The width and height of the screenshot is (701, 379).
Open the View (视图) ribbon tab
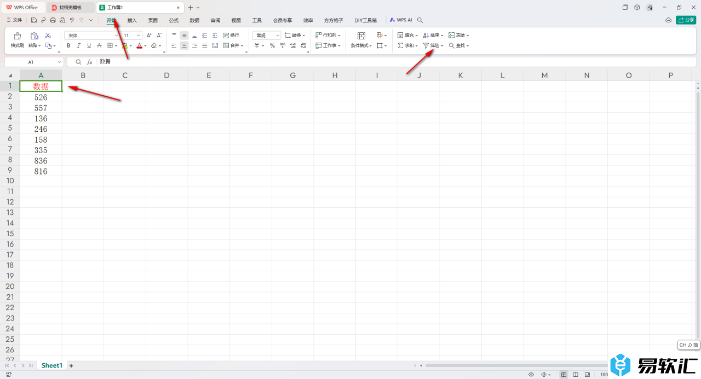[x=236, y=20]
